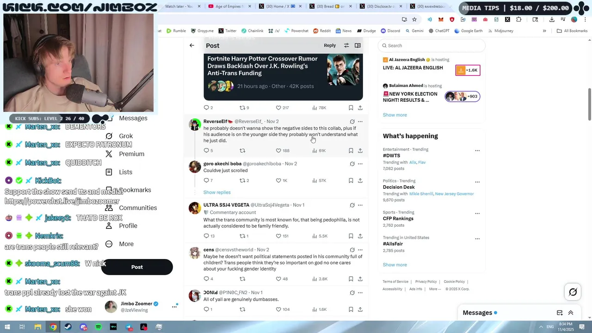Viewport: 592px width, 333px height.
Task: Open more options on goro akechi boba comment
Action: [360, 164]
